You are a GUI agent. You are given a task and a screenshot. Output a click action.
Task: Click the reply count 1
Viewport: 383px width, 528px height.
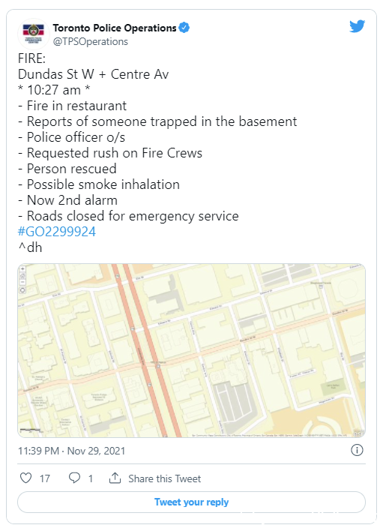(90, 478)
